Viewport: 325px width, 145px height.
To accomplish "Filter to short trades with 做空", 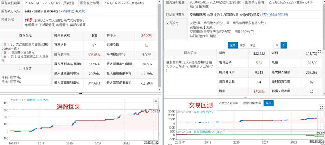I will (253, 45).
